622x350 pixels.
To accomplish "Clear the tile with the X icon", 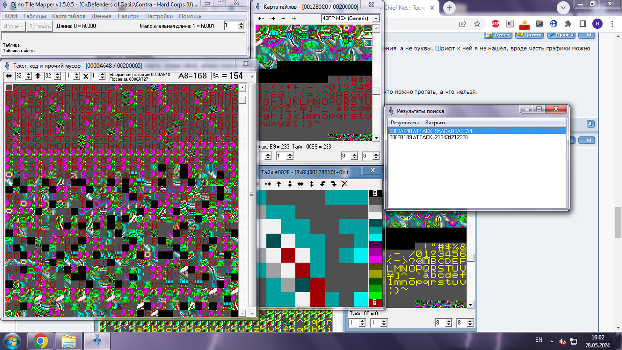I will (x=345, y=184).
